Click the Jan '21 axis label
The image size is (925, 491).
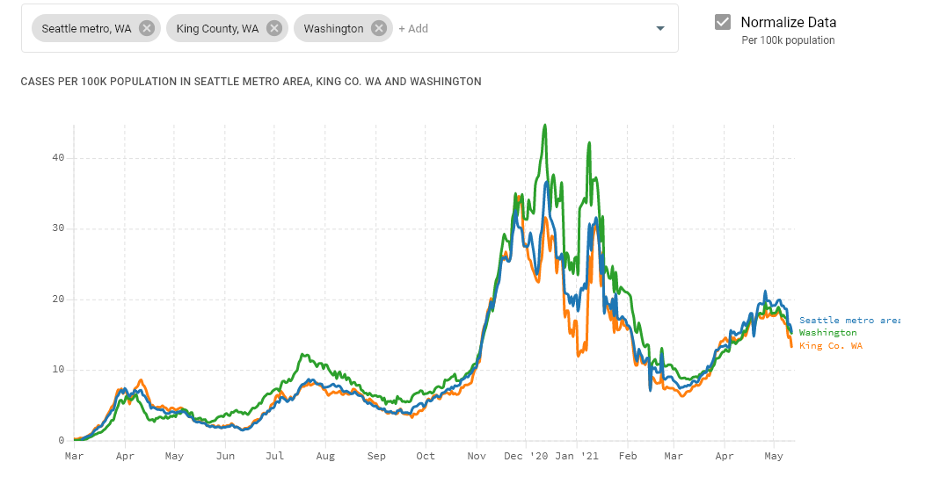pyautogui.click(x=576, y=456)
